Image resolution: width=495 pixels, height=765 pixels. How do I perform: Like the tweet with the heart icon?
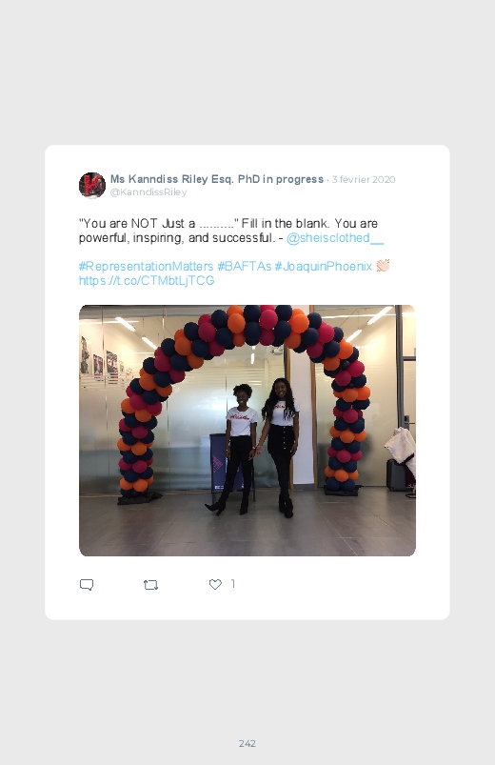215,584
